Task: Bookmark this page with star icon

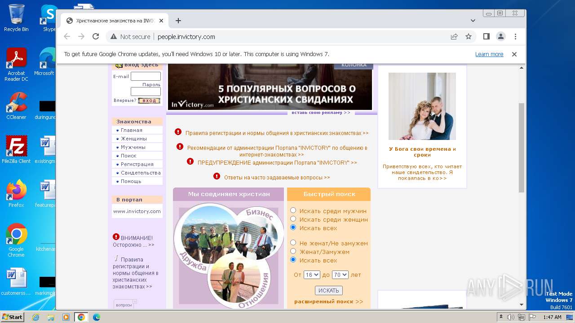Action: (469, 37)
